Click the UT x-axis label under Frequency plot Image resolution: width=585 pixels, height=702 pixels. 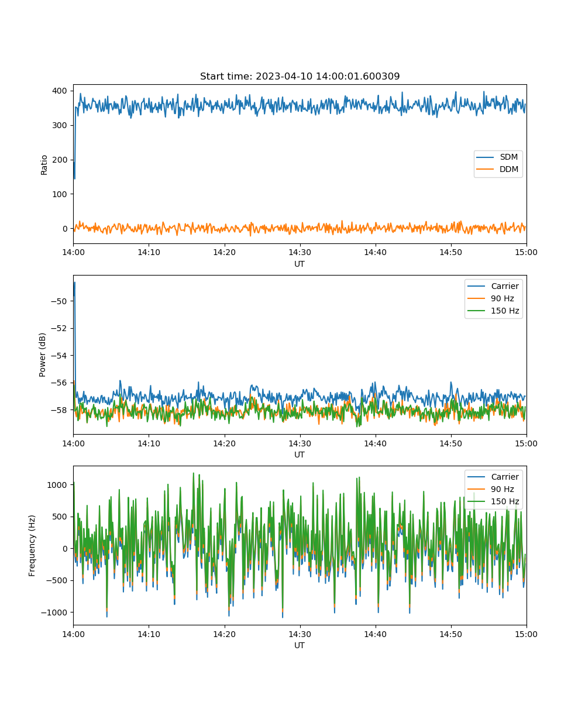pyautogui.click(x=300, y=645)
